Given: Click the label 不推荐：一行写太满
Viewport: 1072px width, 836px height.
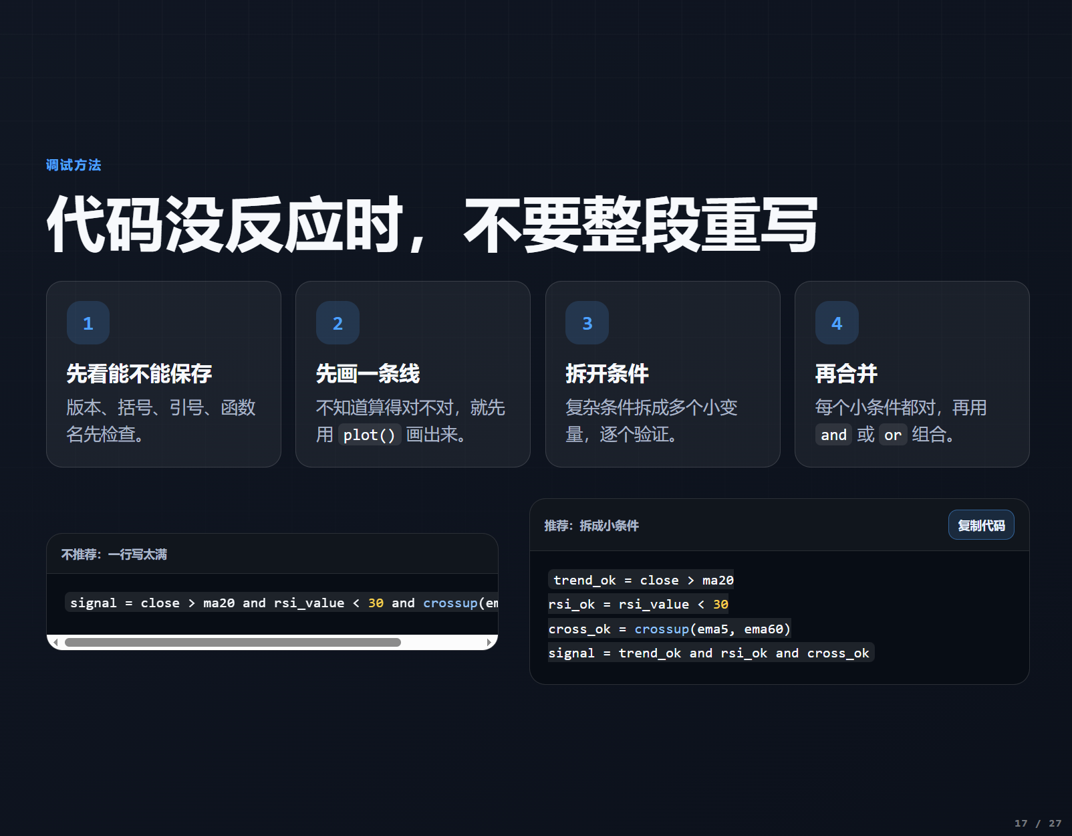Looking at the screenshot, I should coord(114,554).
